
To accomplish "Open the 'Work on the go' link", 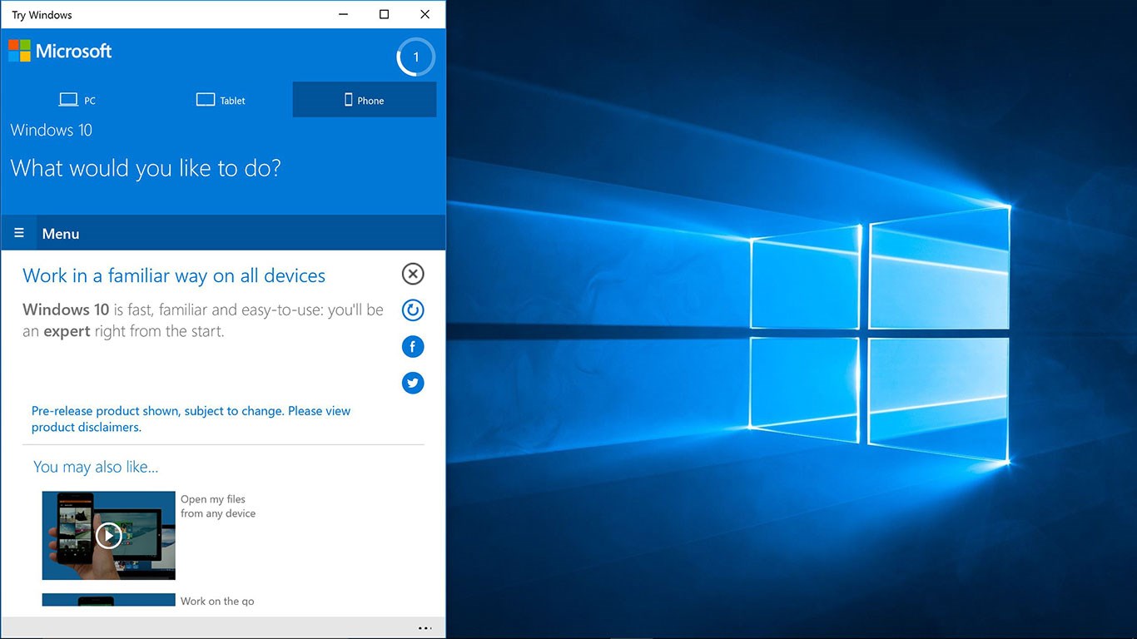I will [217, 601].
